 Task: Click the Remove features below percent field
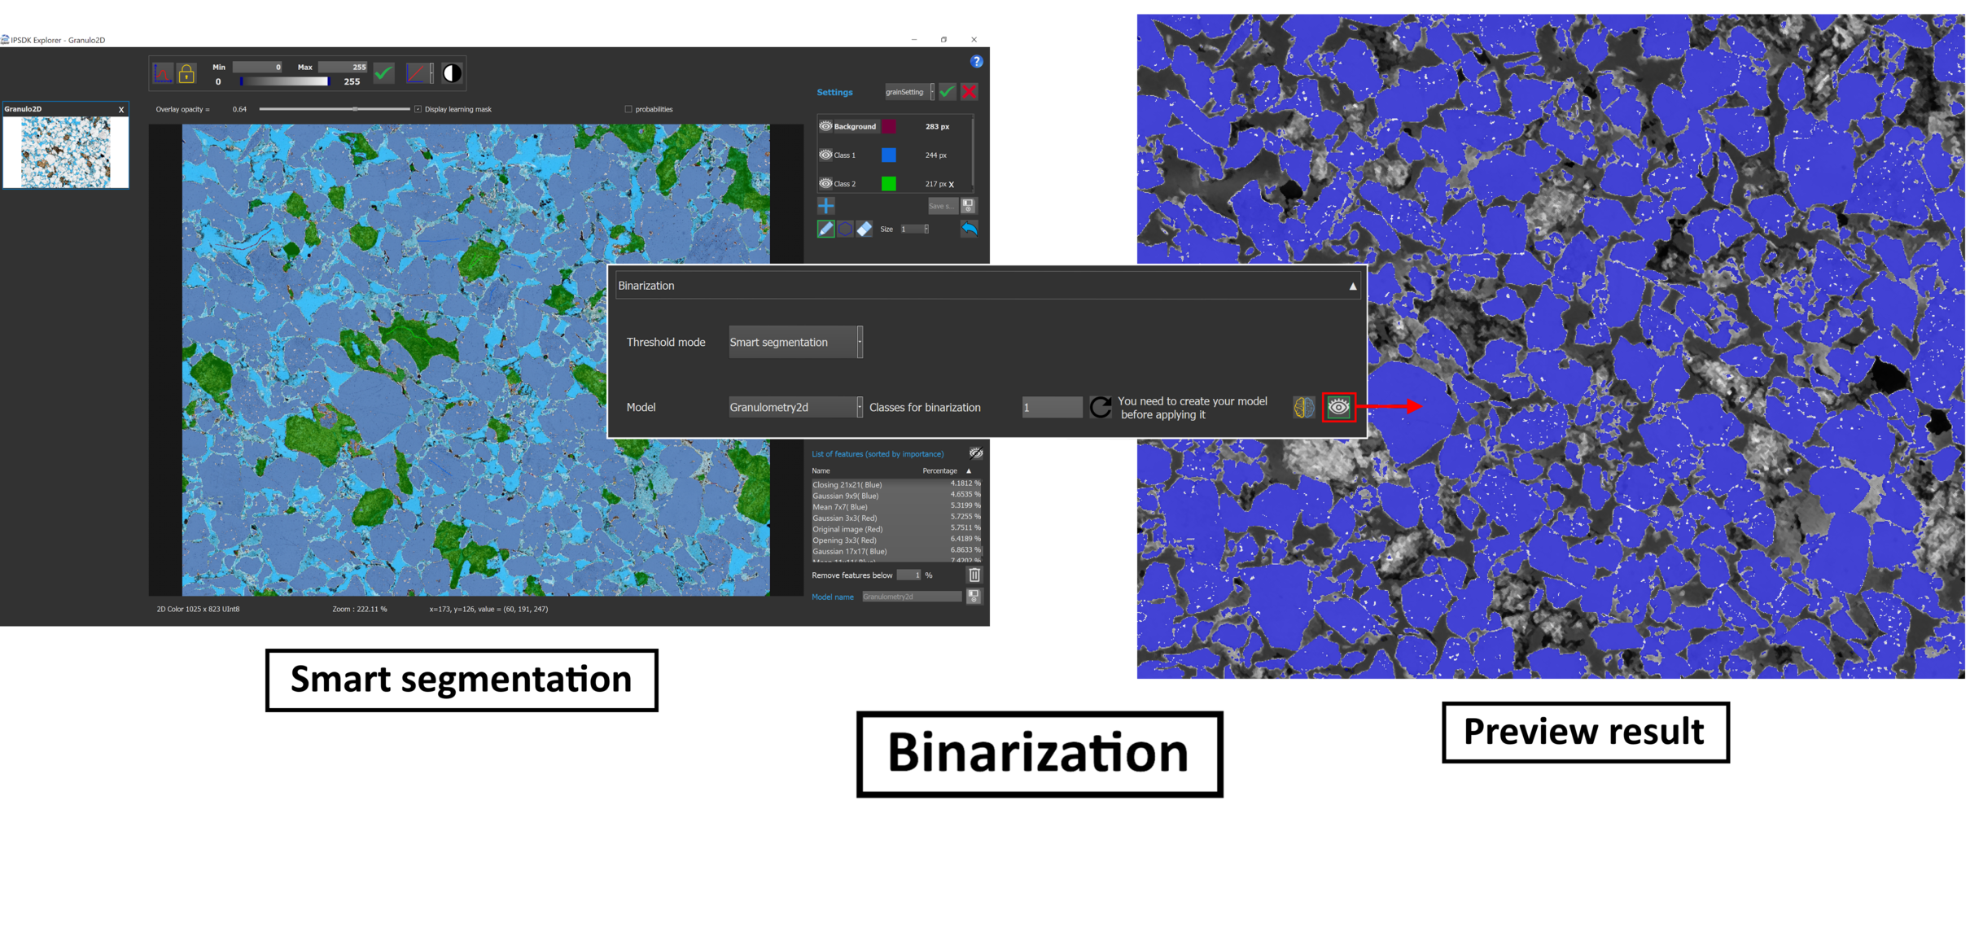point(909,575)
